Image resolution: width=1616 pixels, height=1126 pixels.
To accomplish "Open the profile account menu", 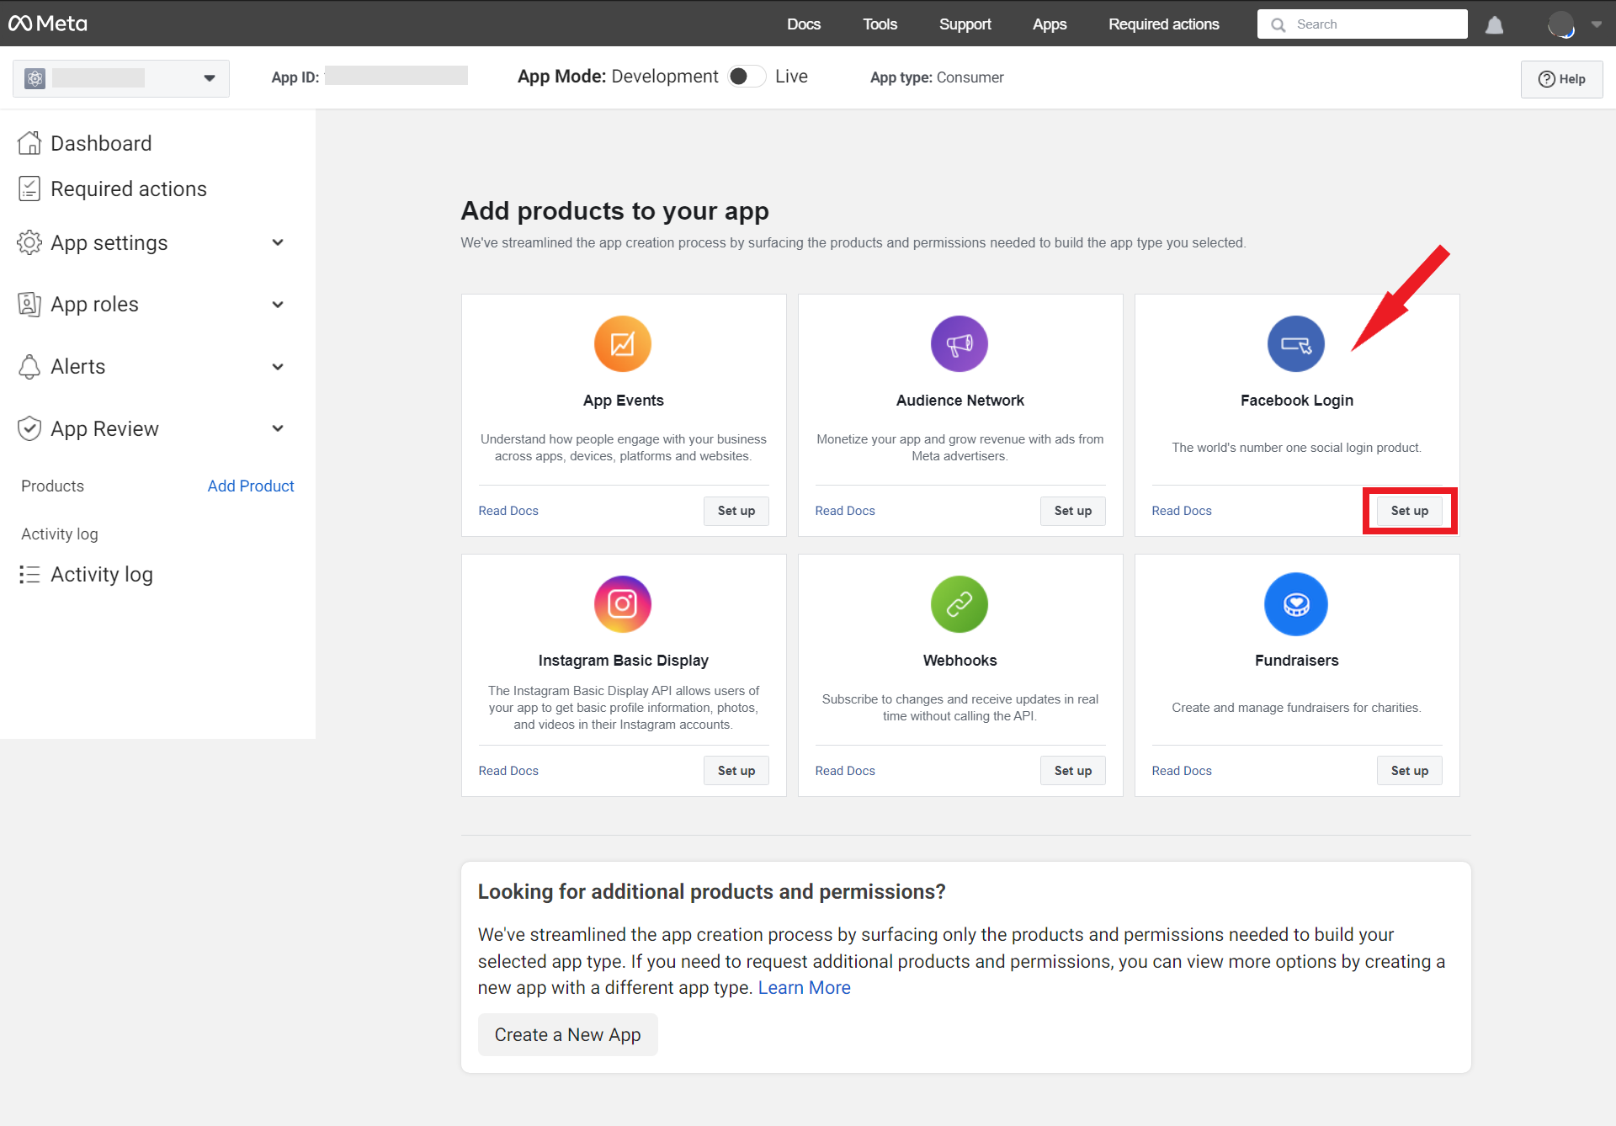I will pyautogui.click(x=1564, y=24).
